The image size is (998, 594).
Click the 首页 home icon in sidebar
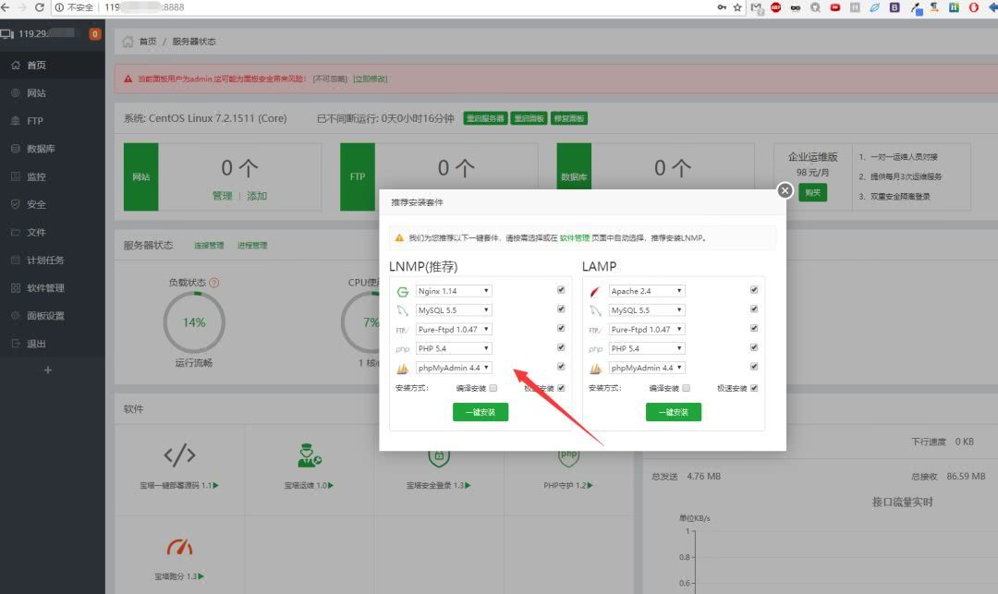pos(16,65)
